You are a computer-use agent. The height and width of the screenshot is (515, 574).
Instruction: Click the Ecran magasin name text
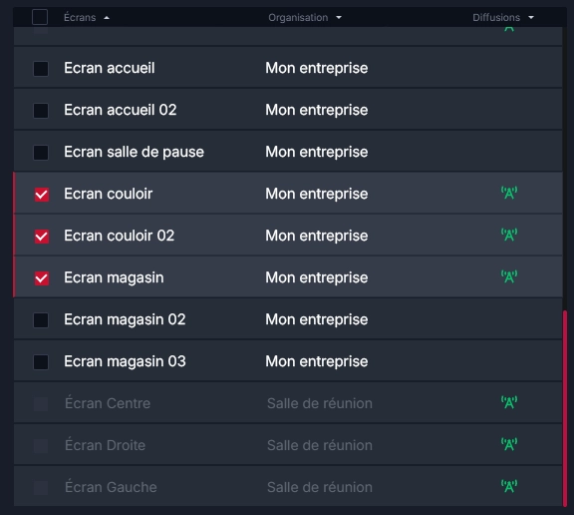[x=114, y=277]
